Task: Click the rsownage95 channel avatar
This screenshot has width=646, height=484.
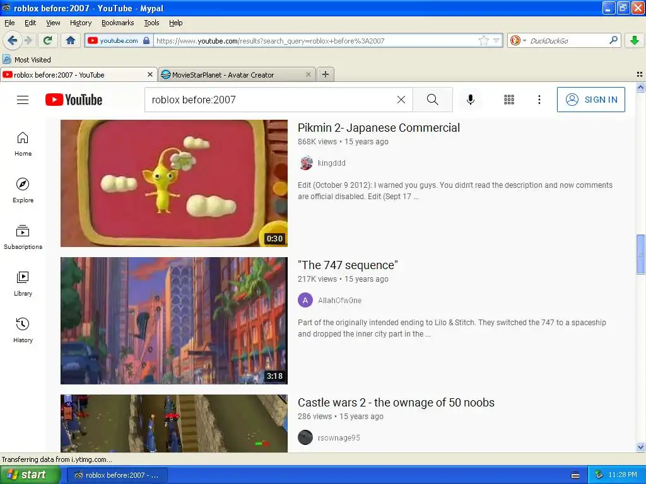Action: (x=305, y=437)
